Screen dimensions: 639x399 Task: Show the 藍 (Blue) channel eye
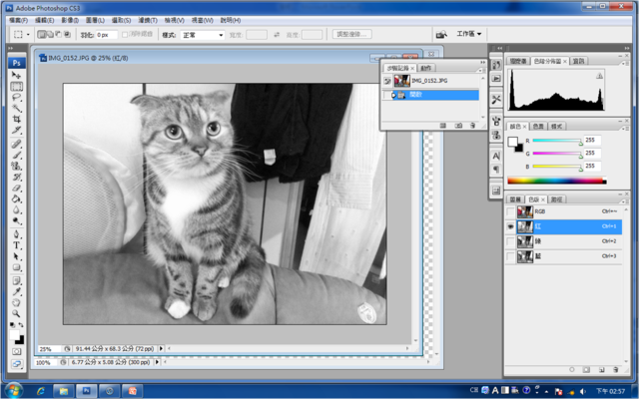pyautogui.click(x=510, y=256)
